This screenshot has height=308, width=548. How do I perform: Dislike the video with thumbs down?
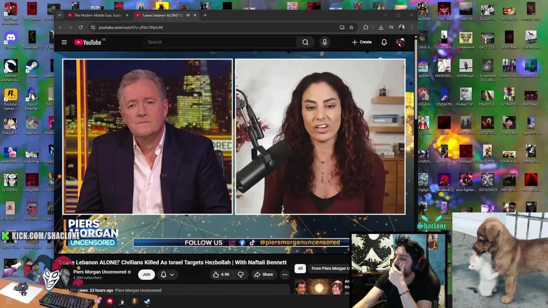click(x=241, y=275)
